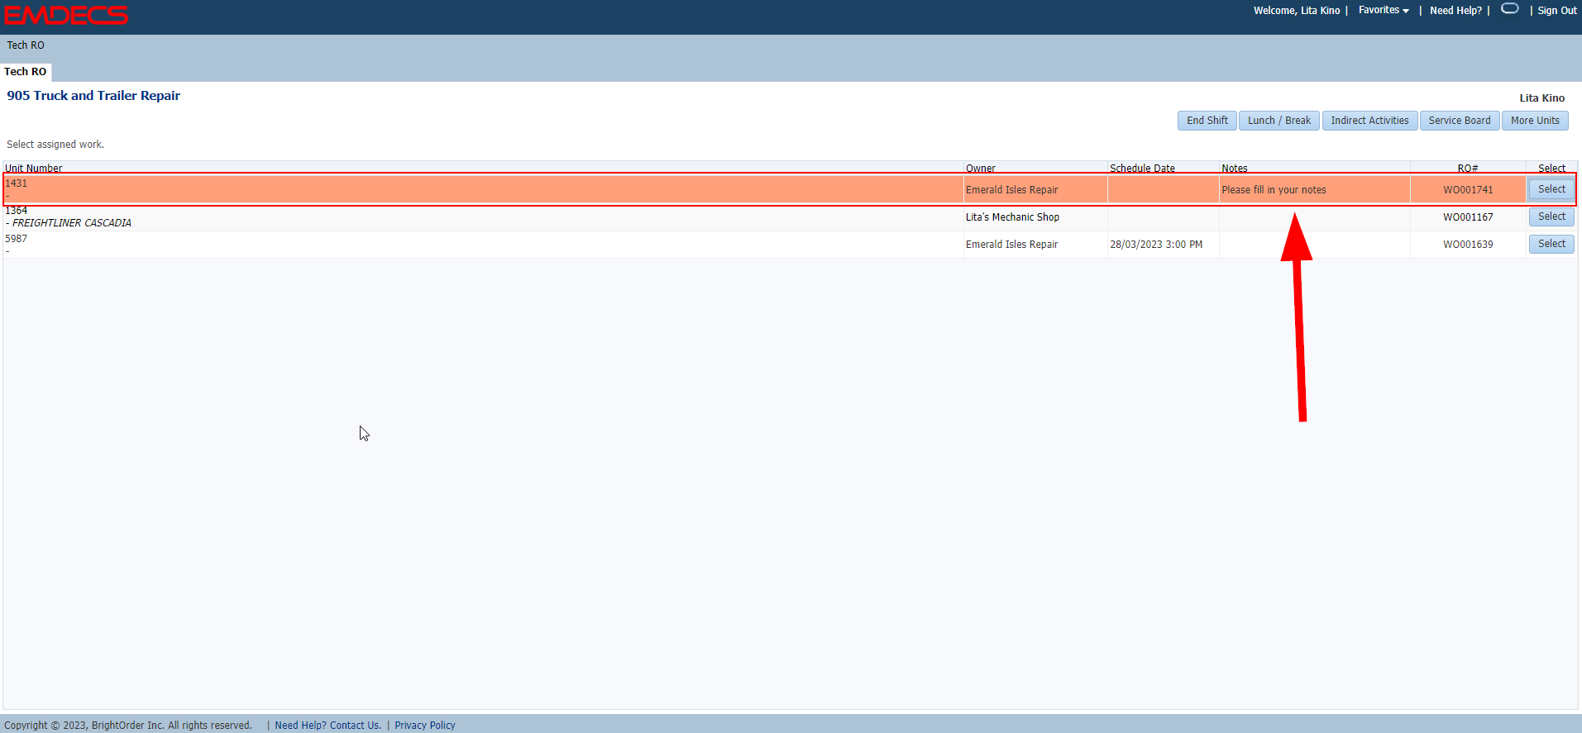Open the Tech RO menu item

tap(26, 45)
